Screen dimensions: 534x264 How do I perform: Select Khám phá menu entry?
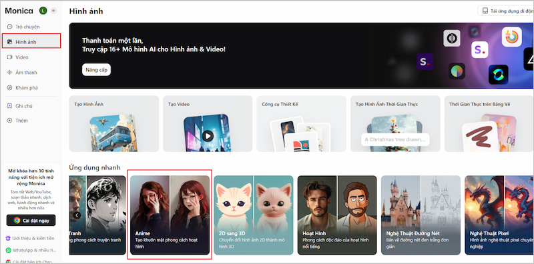point(31,88)
